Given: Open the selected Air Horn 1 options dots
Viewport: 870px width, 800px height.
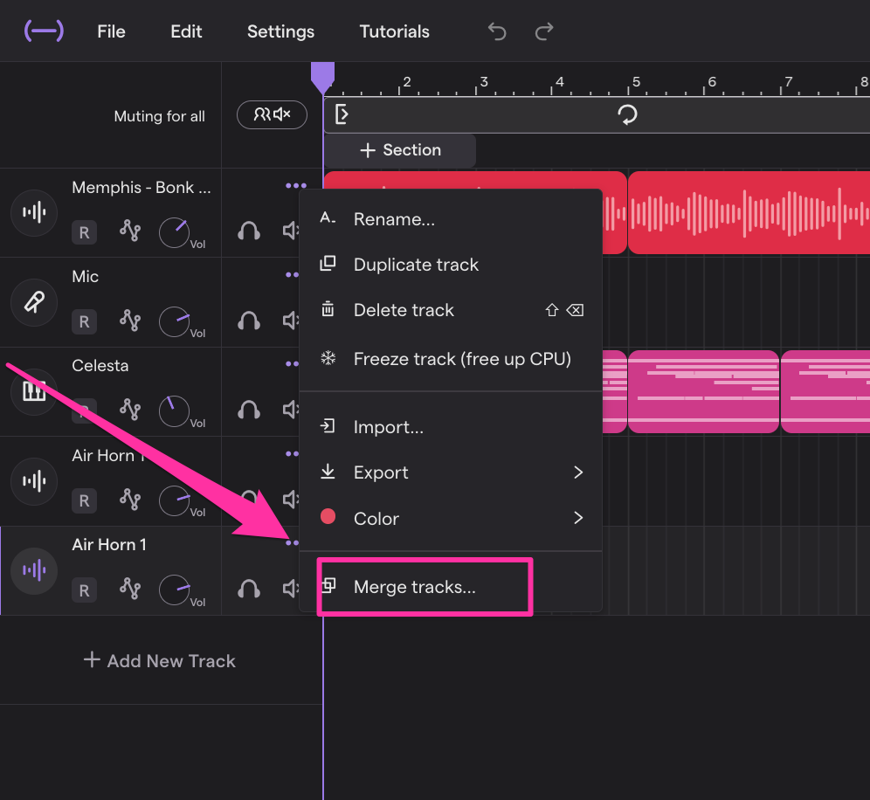Looking at the screenshot, I should click(x=292, y=542).
